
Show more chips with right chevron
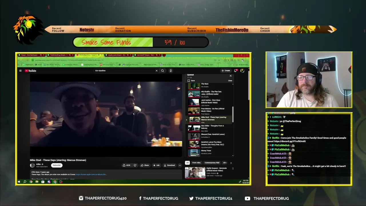click(231, 163)
